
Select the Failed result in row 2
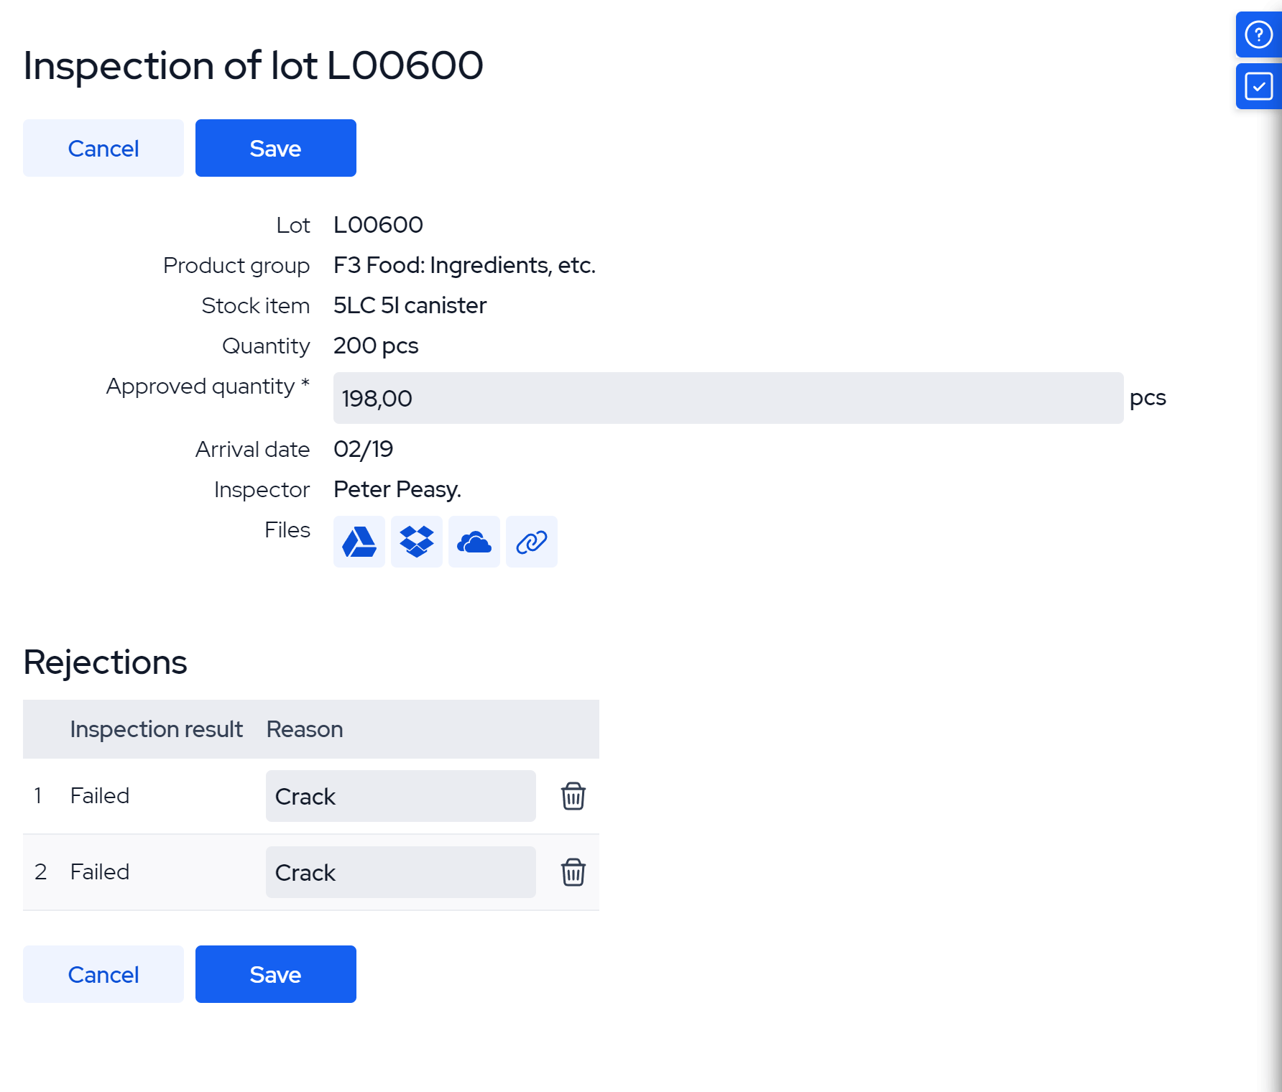100,872
